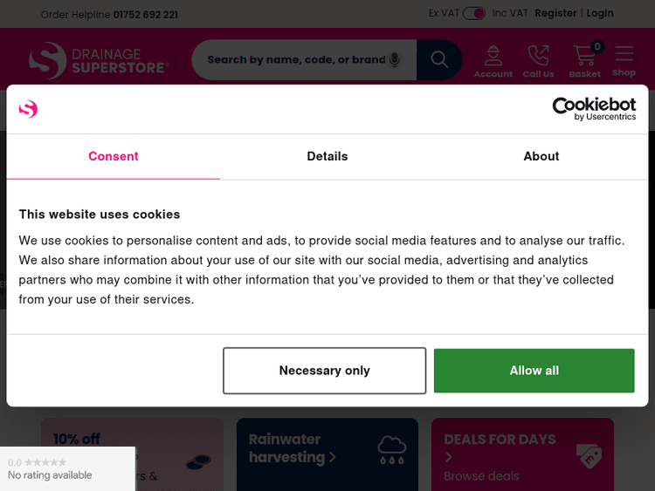Open the Shop hamburger menu

(x=624, y=60)
